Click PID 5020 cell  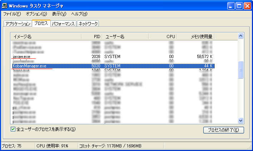[x=96, y=66]
